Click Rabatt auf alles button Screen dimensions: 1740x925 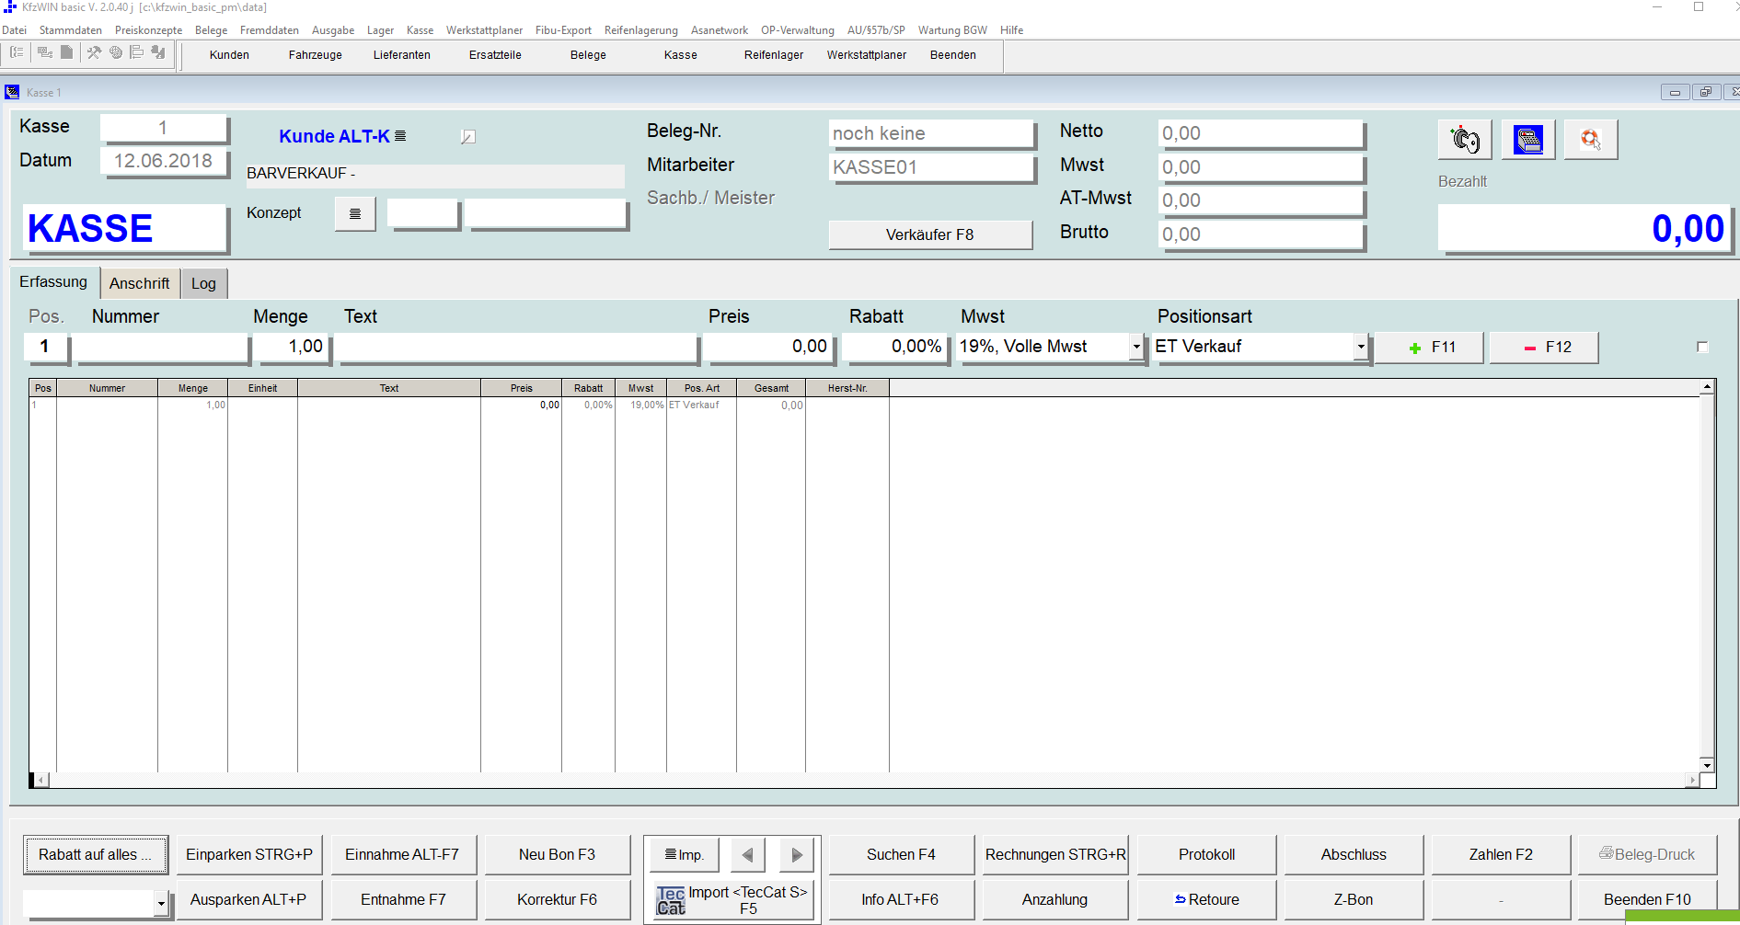coord(96,855)
